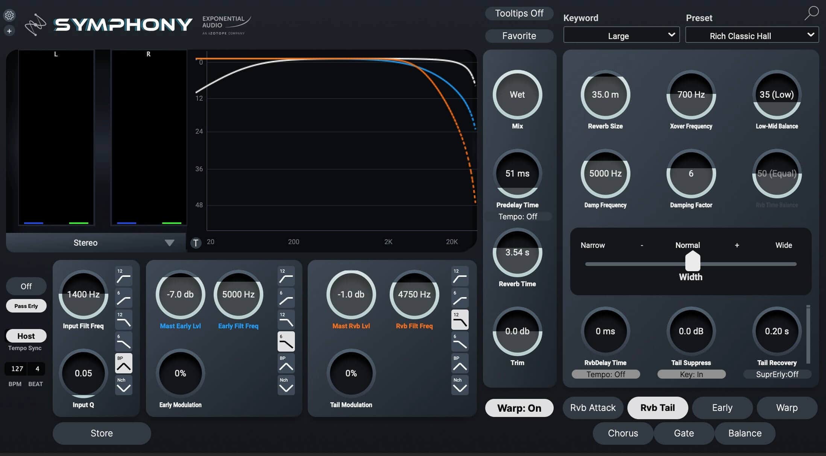Select 12 dB low-pass in the Reverb filter
The image size is (826, 456).
pos(460,320)
